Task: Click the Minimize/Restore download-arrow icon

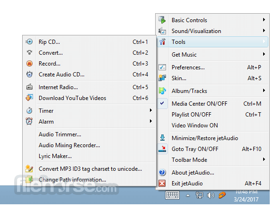Action: coord(162,138)
